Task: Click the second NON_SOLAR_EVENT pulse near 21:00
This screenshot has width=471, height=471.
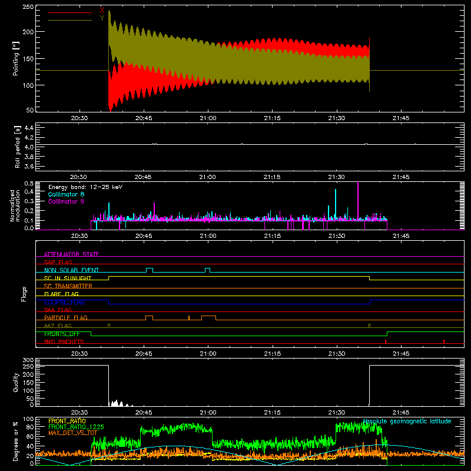Action: click(x=208, y=270)
